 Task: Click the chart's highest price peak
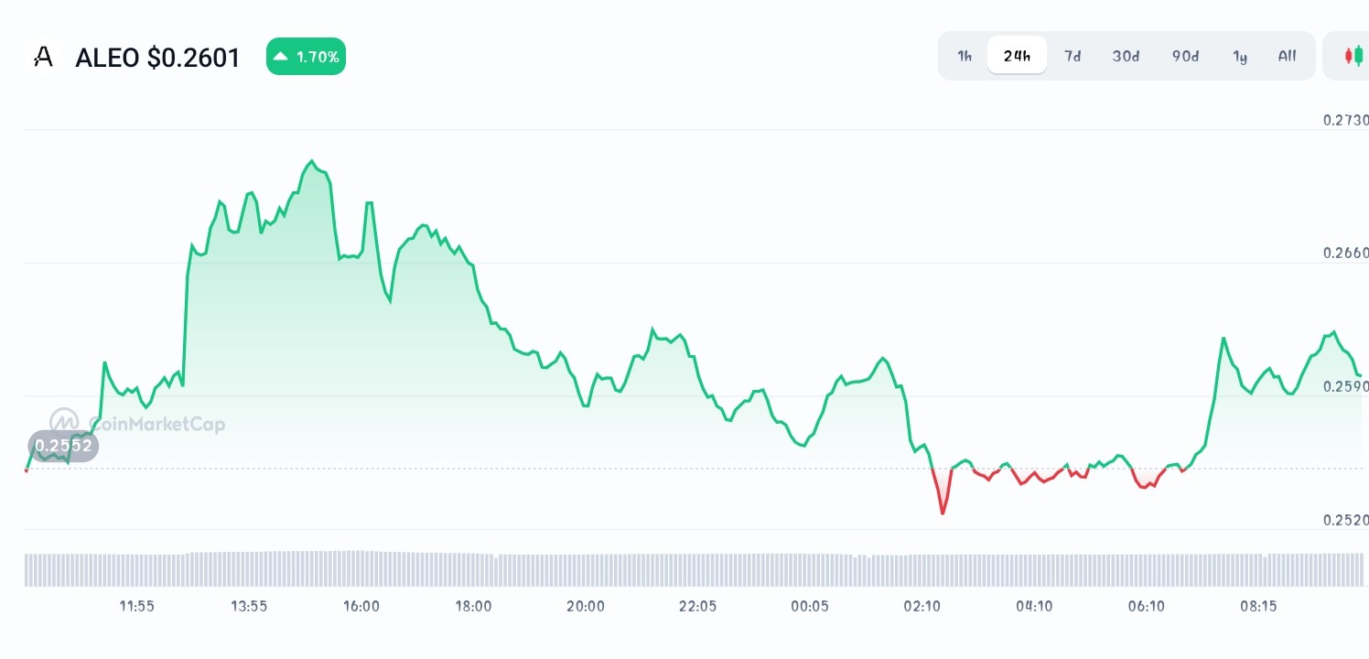pyautogui.click(x=312, y=162)
